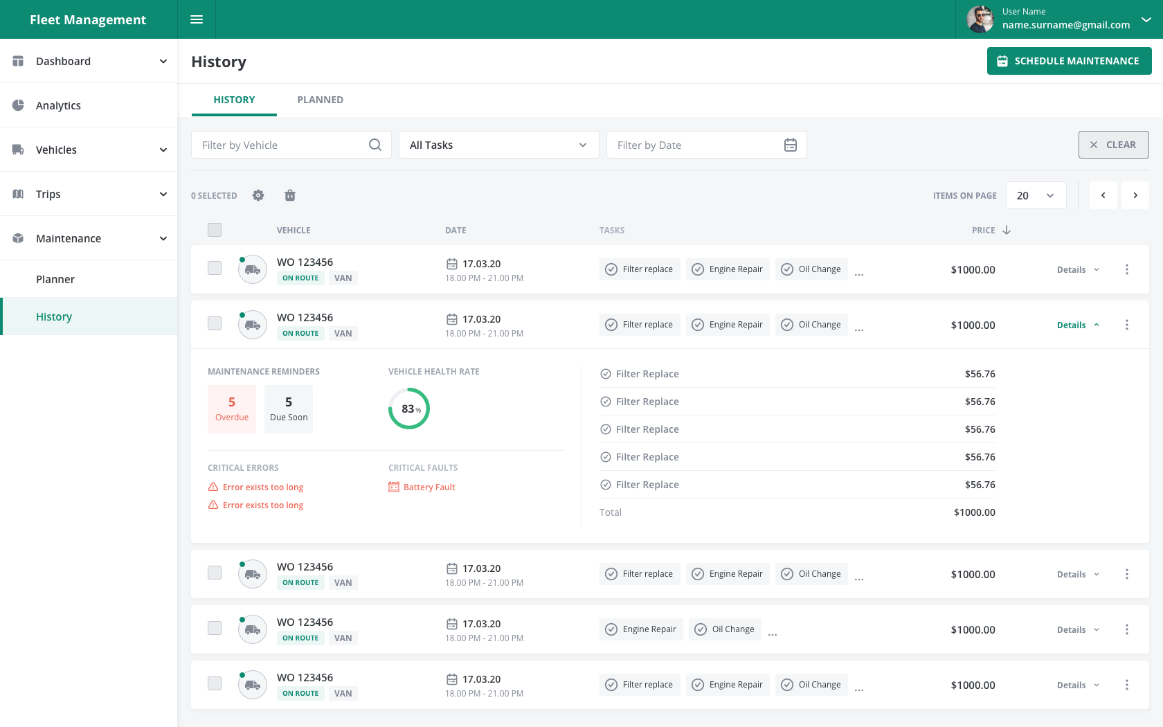Go to previous page with left arrow
Viewport: 1163px width, 727px height.
coord(1103,195)
